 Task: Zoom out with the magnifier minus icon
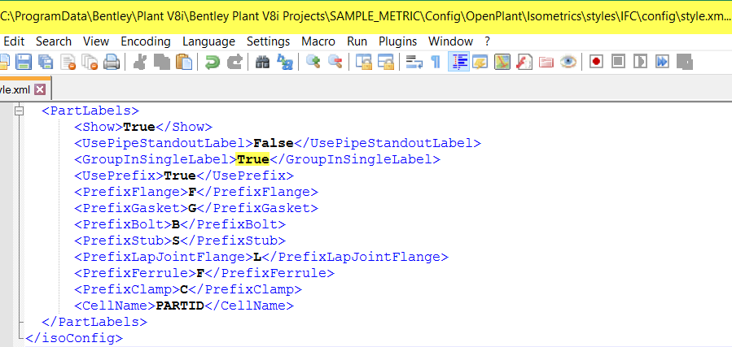[335, 62]
